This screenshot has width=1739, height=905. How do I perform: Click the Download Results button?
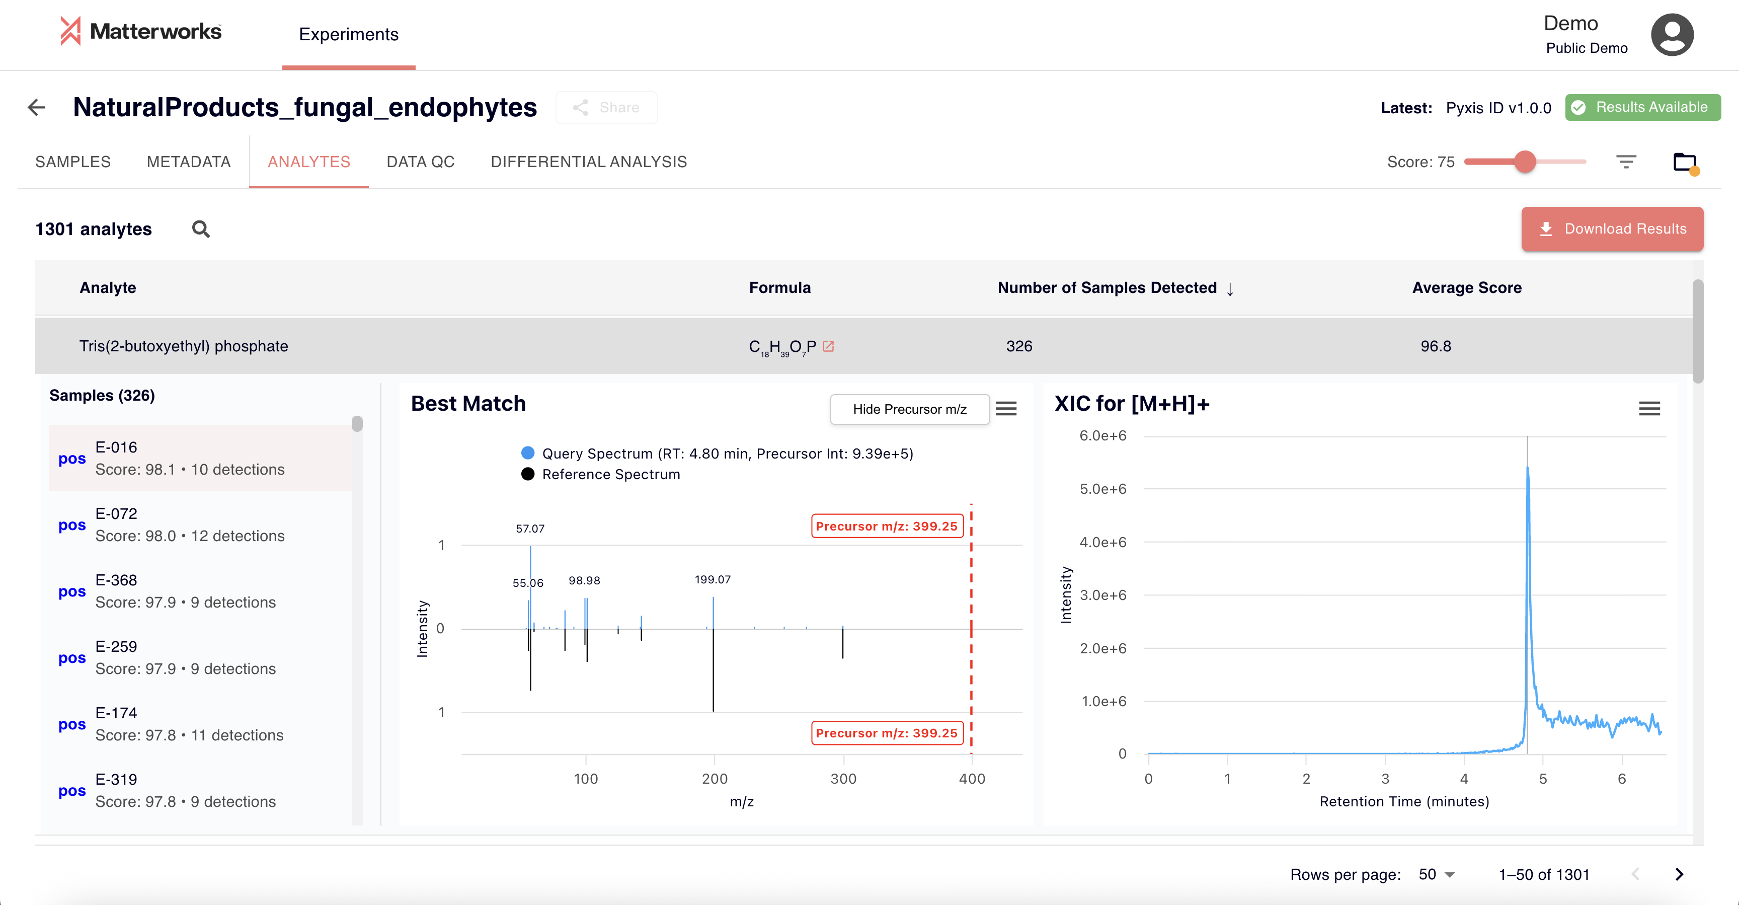[x=1612, y=229]
